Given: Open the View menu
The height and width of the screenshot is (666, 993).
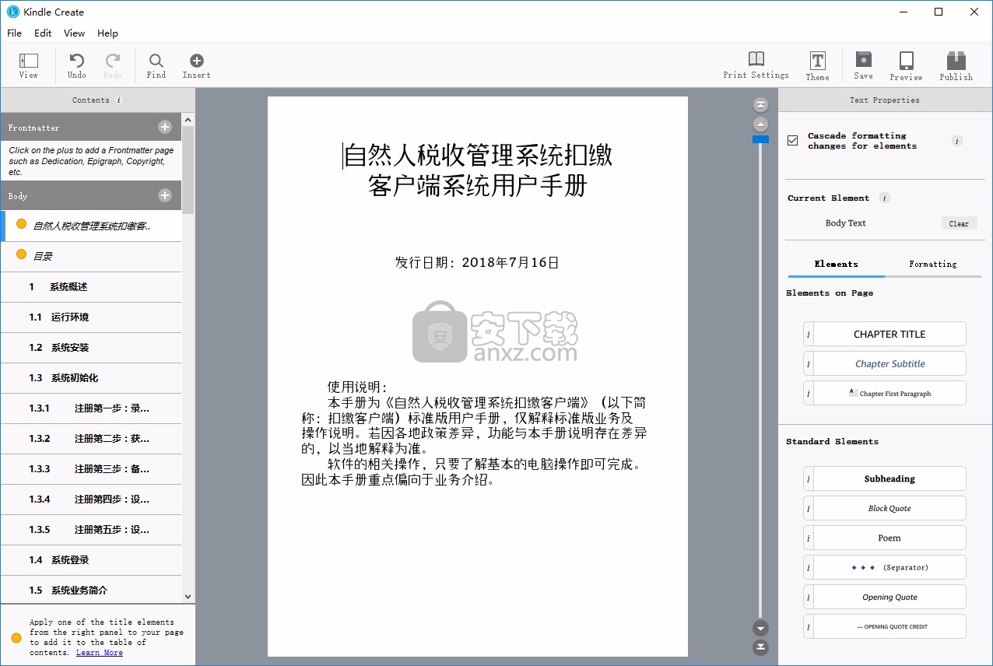Looking at the screenshot, I should point(74,33).
